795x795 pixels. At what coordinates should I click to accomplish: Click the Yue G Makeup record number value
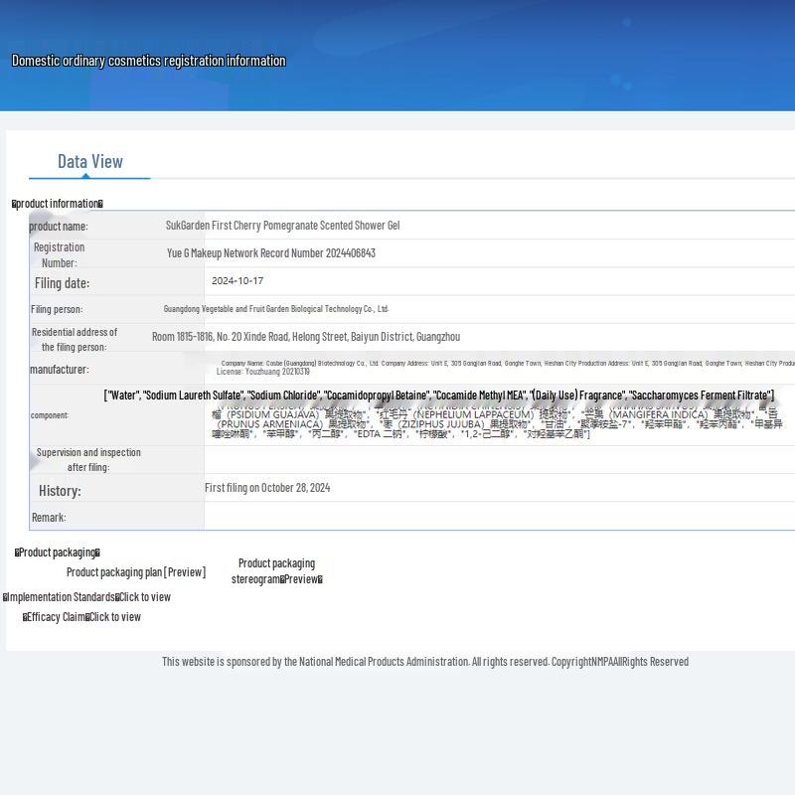[x=270, y=253]
